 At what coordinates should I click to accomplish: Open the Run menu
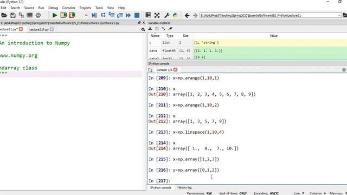click(41, 8)
